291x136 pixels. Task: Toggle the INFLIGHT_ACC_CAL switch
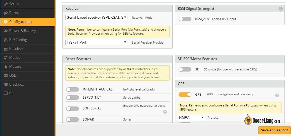(x=72, y=89)
